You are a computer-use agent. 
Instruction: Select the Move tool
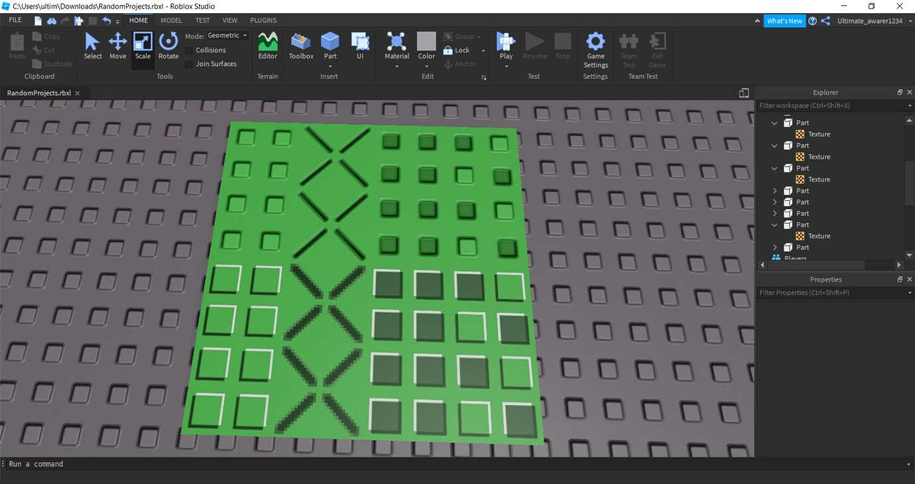click(x=117, y=44)
